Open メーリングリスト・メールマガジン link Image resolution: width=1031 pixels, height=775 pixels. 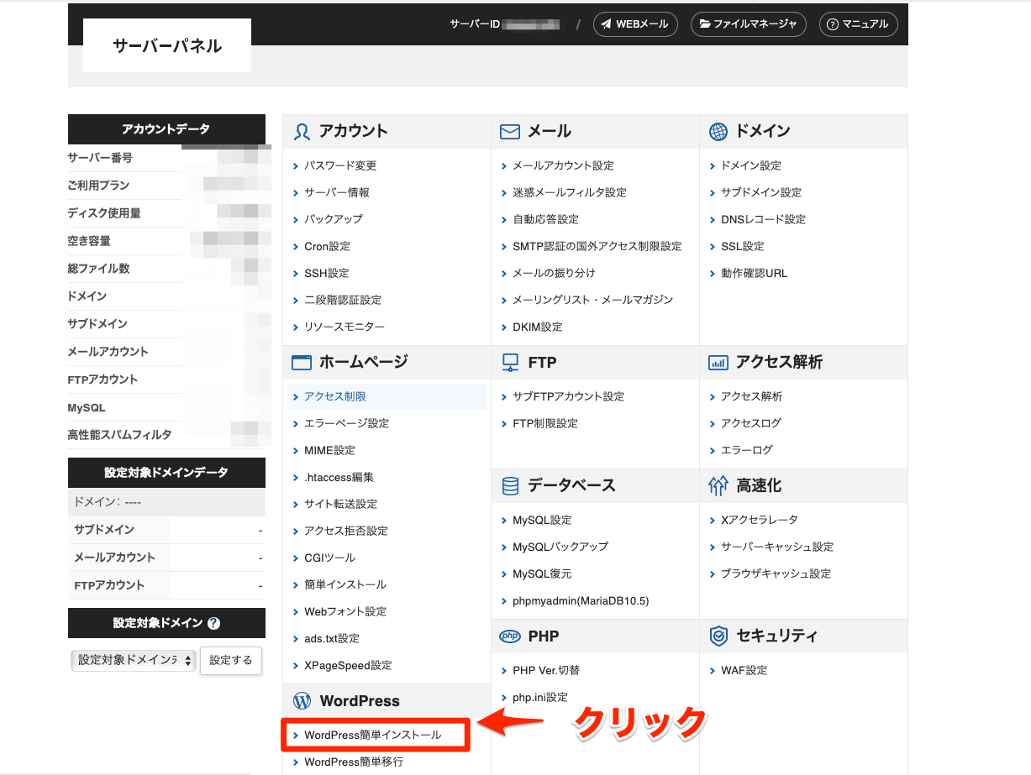click(593, 300)
